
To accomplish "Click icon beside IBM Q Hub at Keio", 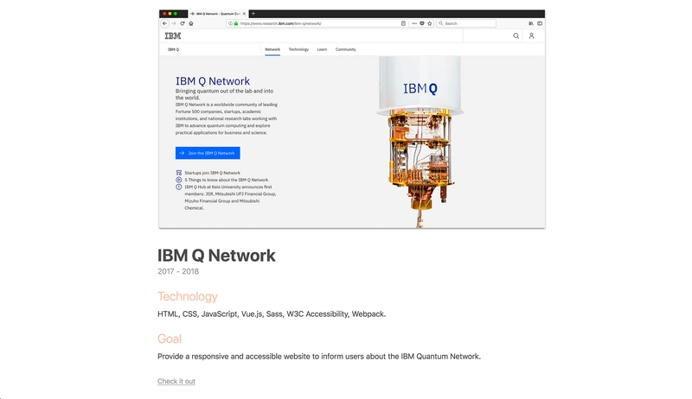I will pos(179,187).
